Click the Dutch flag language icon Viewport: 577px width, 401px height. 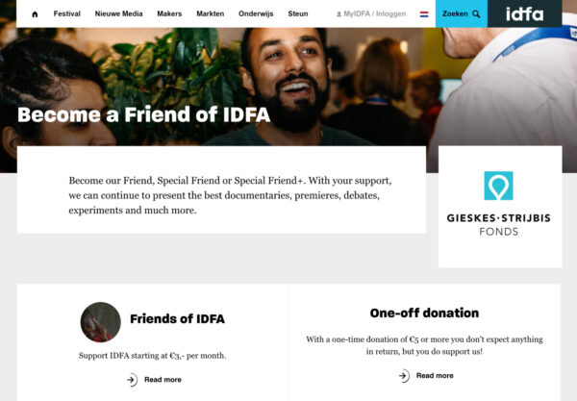(424, 14)
